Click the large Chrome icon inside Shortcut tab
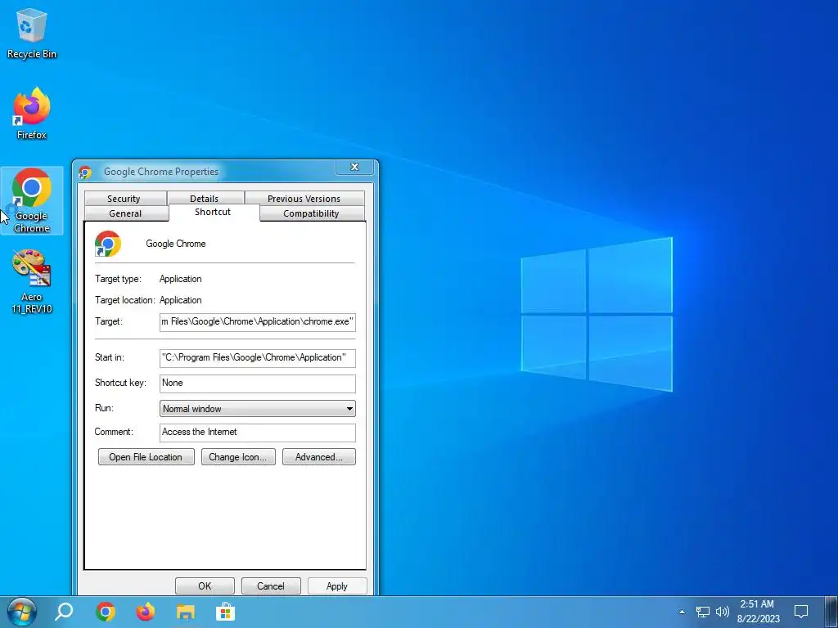 coord(108,244)
